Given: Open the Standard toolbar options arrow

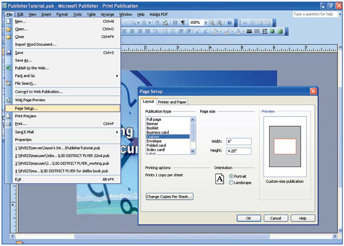Looking at the screenshot, I should coord(236,23).
